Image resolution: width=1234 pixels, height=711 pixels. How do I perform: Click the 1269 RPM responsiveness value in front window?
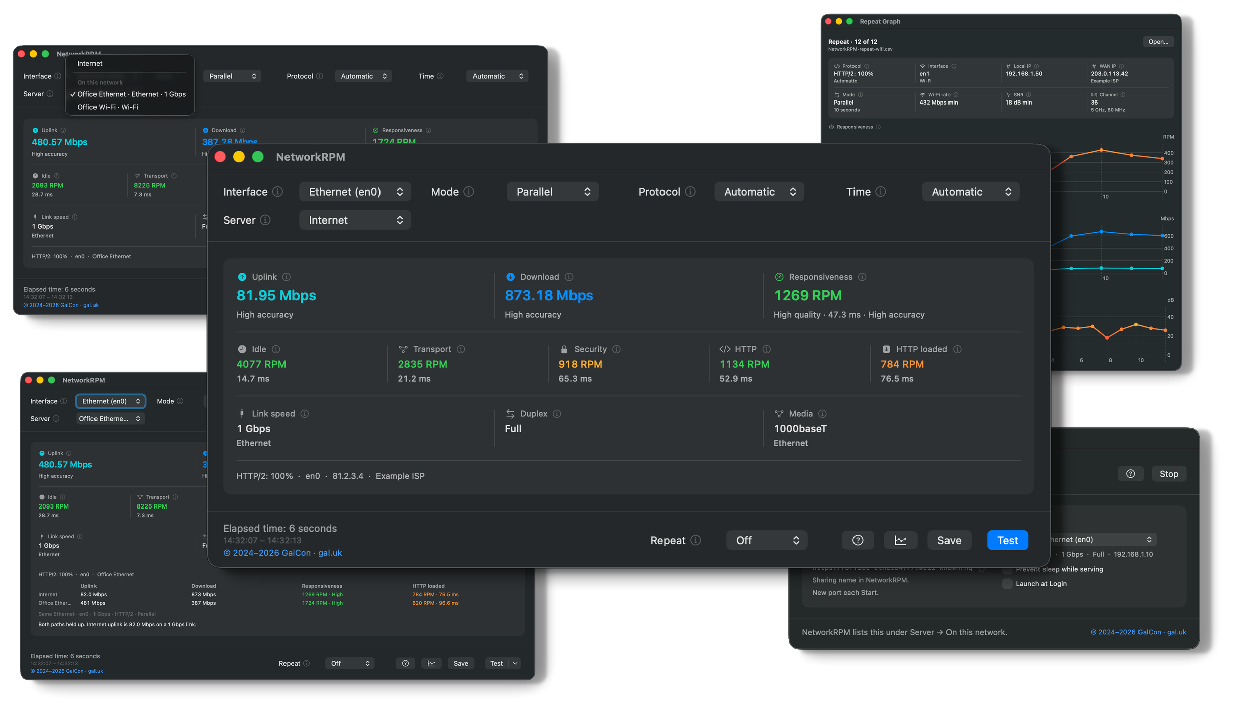pos(808,295)
